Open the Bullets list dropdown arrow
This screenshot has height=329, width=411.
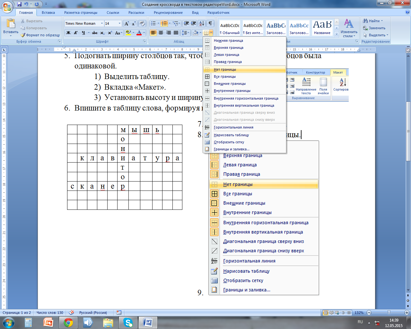click(x=158, y=23)
